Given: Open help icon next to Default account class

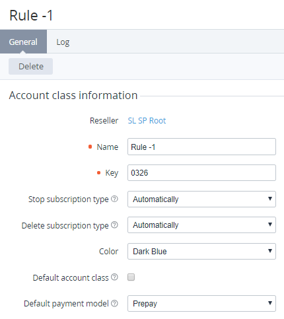Looking at the screenshot, I should pos(114,277).
